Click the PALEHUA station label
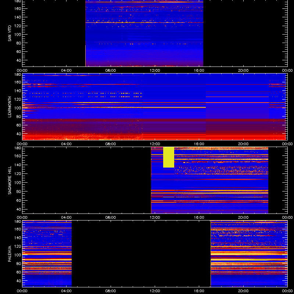Viewport: 294px width, 294px height. click(x=10, y=254)
